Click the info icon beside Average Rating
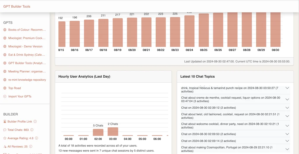The image size is (299, 154). tap(36, 138)
